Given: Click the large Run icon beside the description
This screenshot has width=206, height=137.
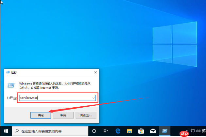Looking at the screenshot, I should [x=11, y=85].
